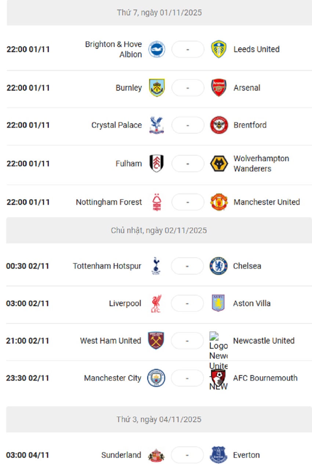Open the Fulham team name link
The width and height of the screenshot is (312, 464).
128,164
